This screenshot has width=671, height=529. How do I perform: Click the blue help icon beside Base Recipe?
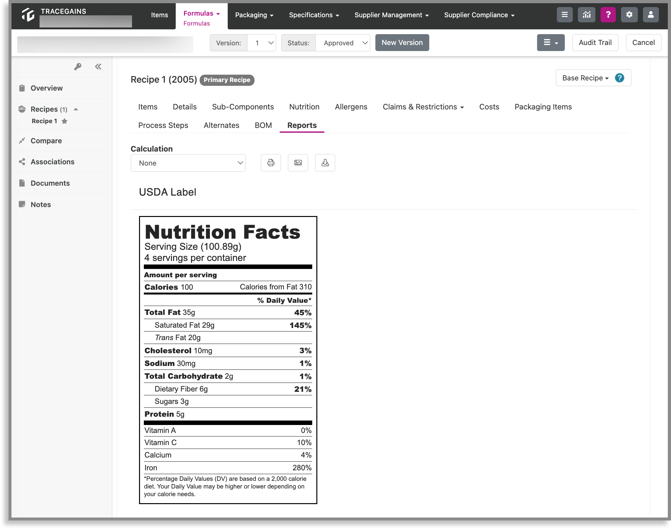pyautogui.click(x=619, y=78)
